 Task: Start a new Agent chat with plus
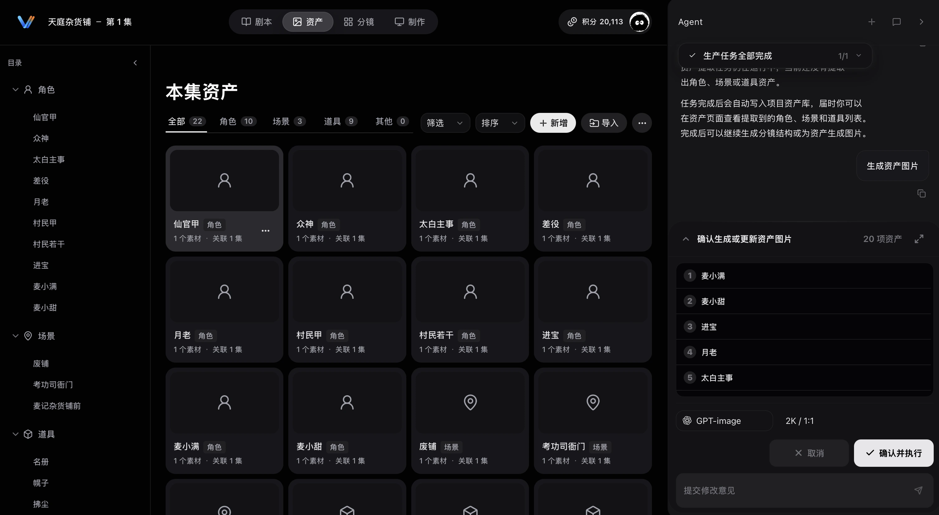point(871,22)
